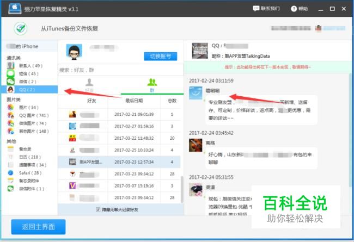Open the Safari (28) category
Viewport: 354px width, 242px height.
[x=25, y=173]
